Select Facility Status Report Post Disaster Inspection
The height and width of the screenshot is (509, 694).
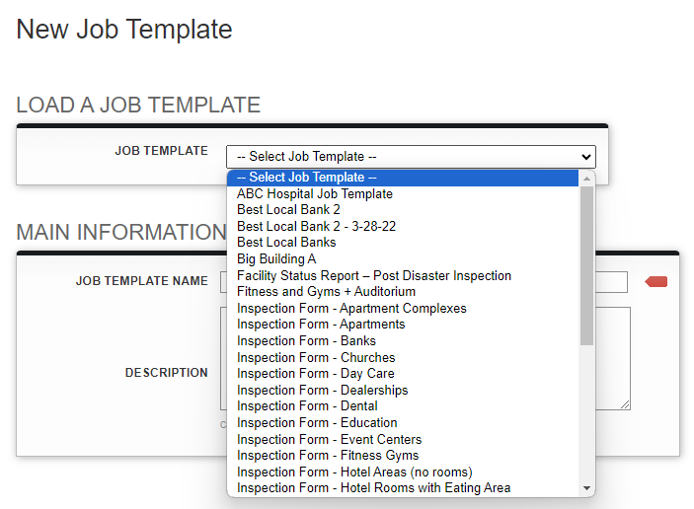pyautogui.click(x=403, y=275)
